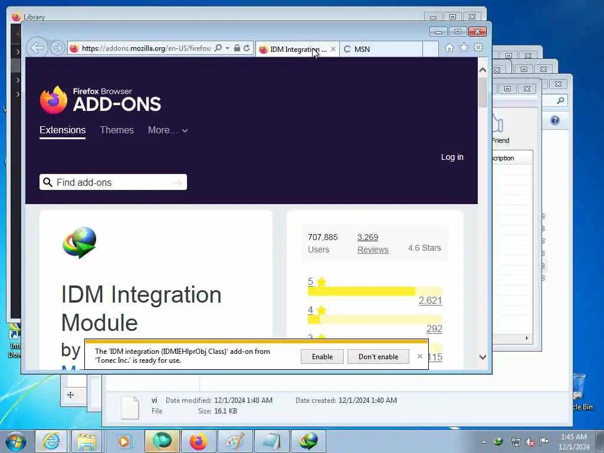The height and width of the screenshot is (453, 604).
Task: Open Internet Explorer from the taskbar
Action: (x=51, y=441)
